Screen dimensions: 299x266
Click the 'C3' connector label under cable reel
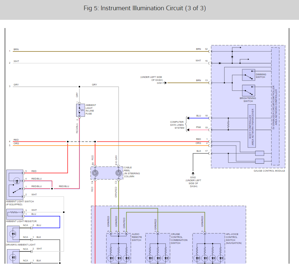(x=116, y=183)
